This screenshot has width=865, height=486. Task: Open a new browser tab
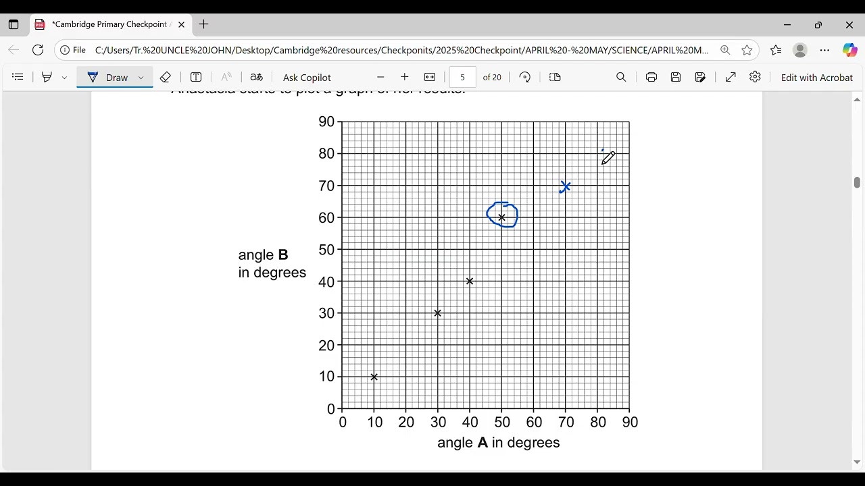point(204,24)
